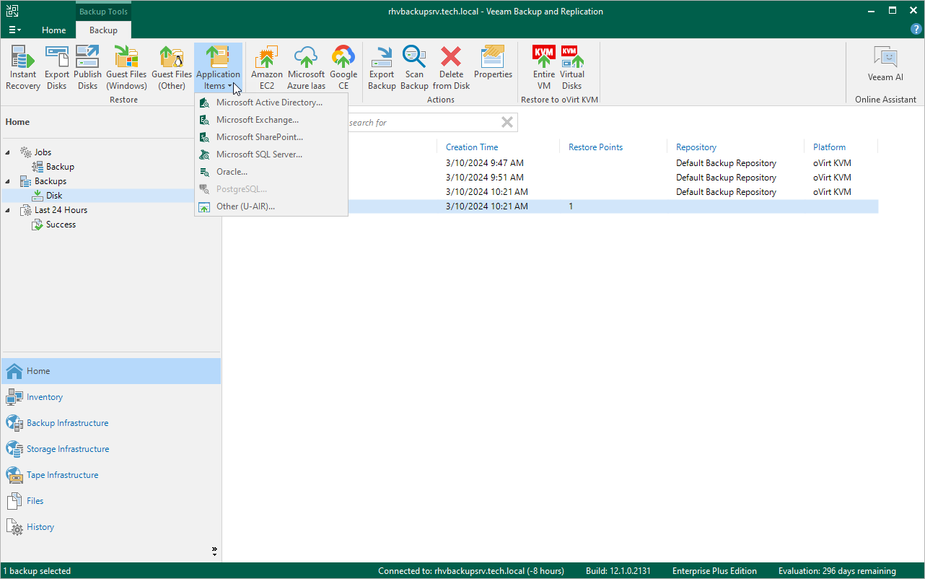Click Default Backup Repository in 9:51 AM row
The width and height of the screenshot is (925, 579).
pos(726,178)
